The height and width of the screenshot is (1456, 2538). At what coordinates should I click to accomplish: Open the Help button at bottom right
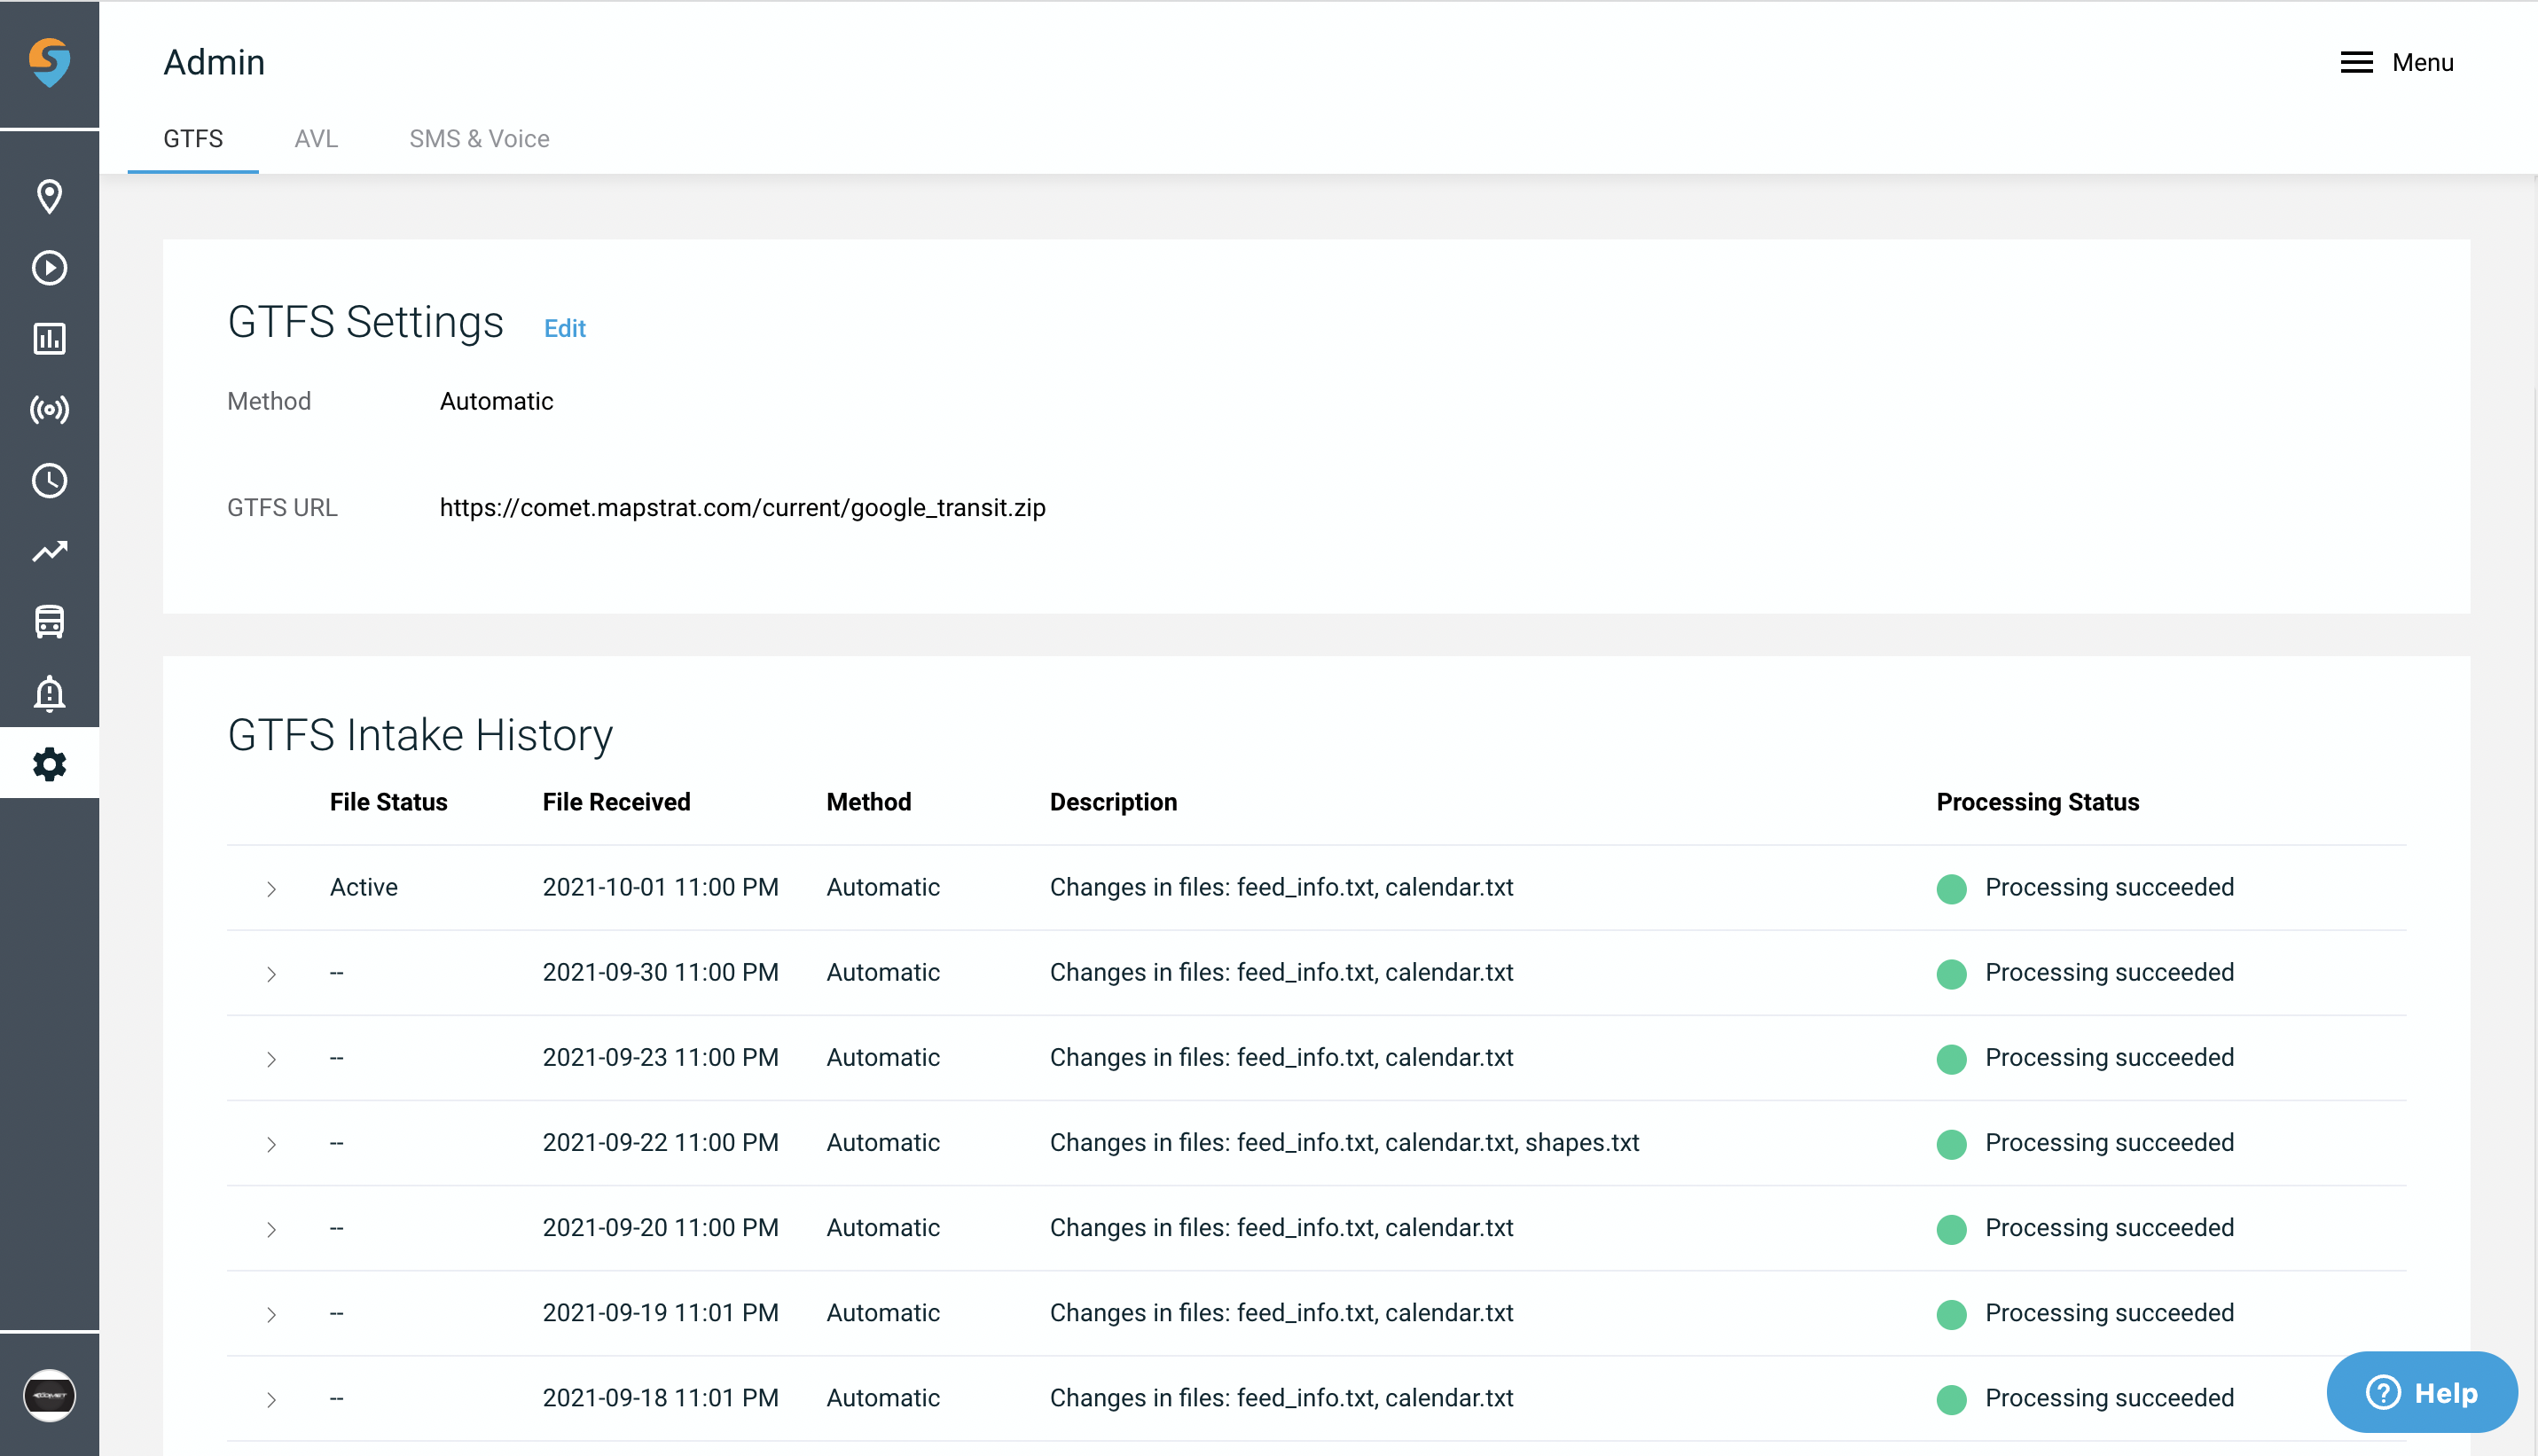[2422, 1392]
